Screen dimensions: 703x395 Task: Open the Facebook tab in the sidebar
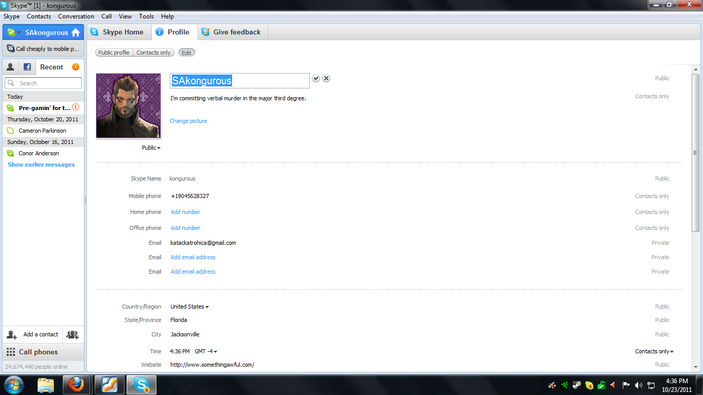click(27, 67)
